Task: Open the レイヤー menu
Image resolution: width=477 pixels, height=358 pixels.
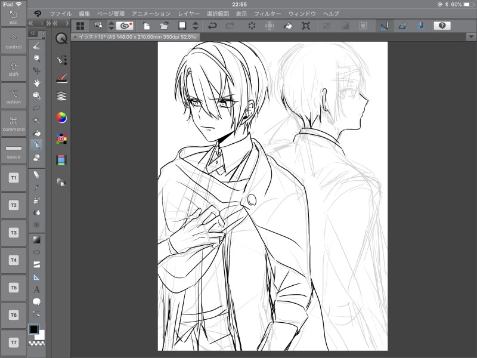Action: (188, 14)
